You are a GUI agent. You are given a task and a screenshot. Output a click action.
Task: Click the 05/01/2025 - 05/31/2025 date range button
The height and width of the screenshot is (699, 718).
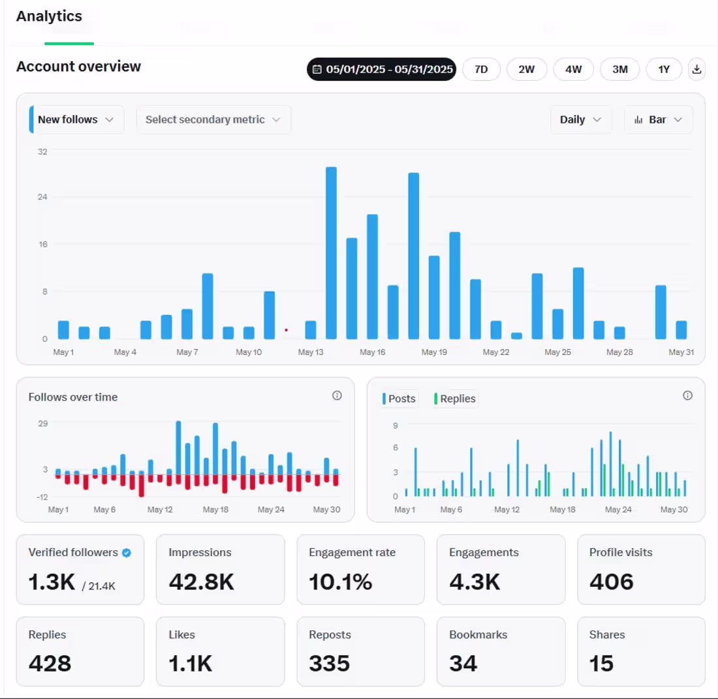pyautogui.click(x=381, y=69)
